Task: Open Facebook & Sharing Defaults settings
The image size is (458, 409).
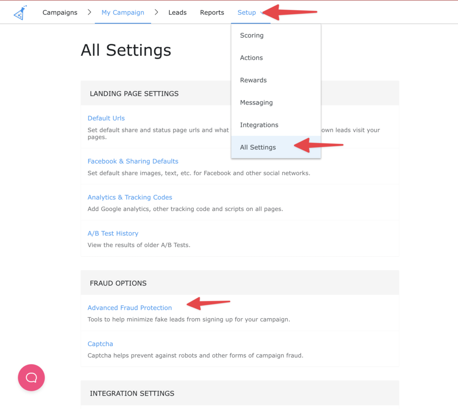Action: point(133,161)
